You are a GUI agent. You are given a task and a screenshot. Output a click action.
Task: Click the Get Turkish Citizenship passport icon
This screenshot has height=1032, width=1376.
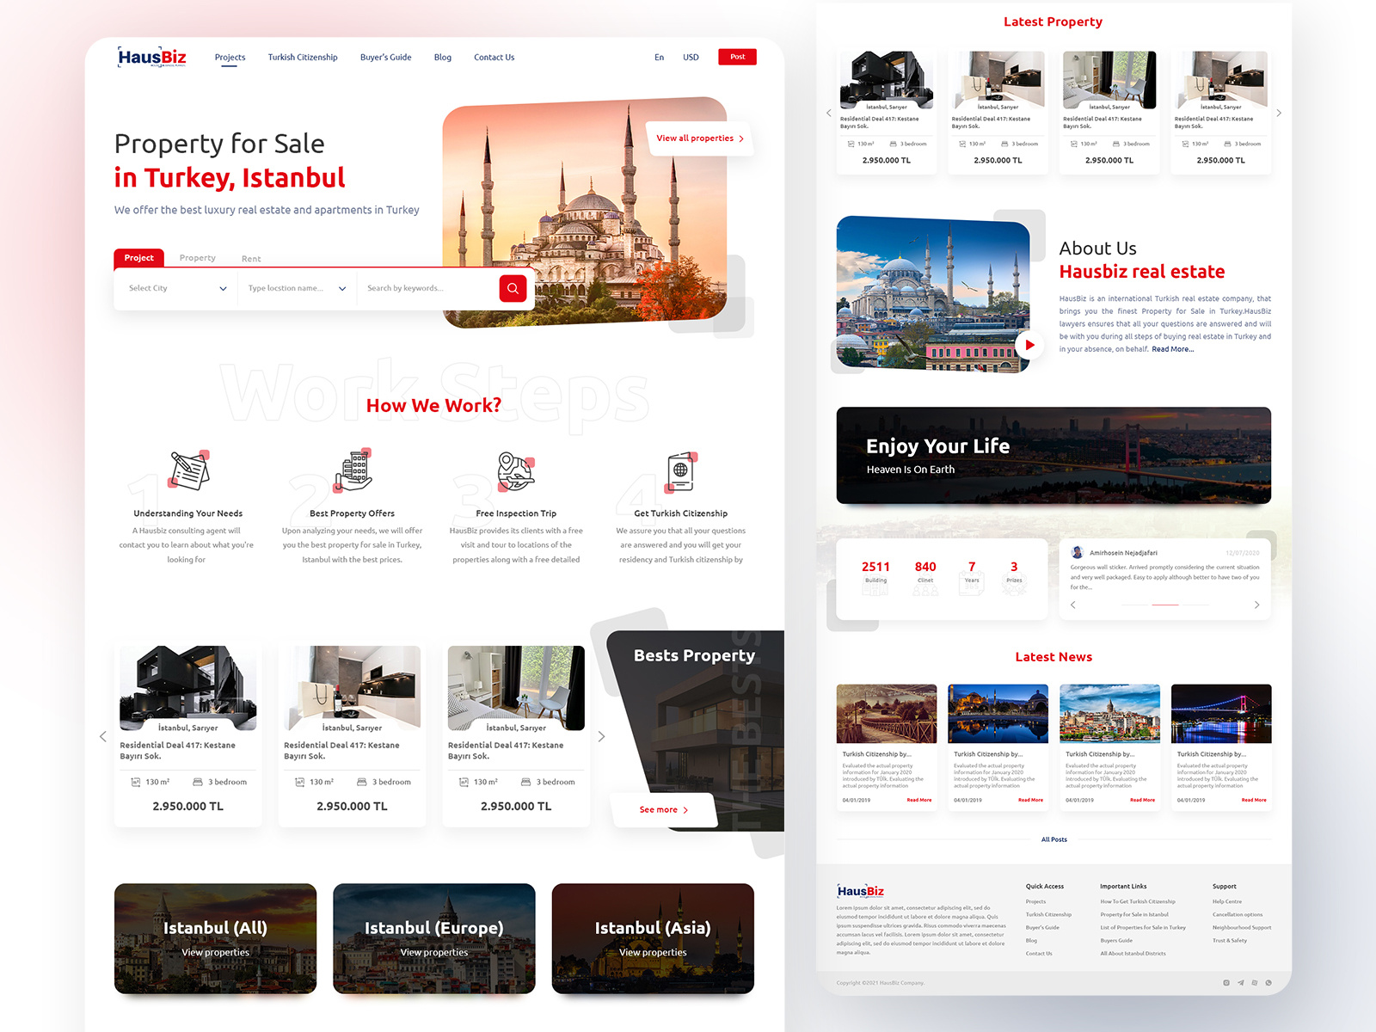680,471
